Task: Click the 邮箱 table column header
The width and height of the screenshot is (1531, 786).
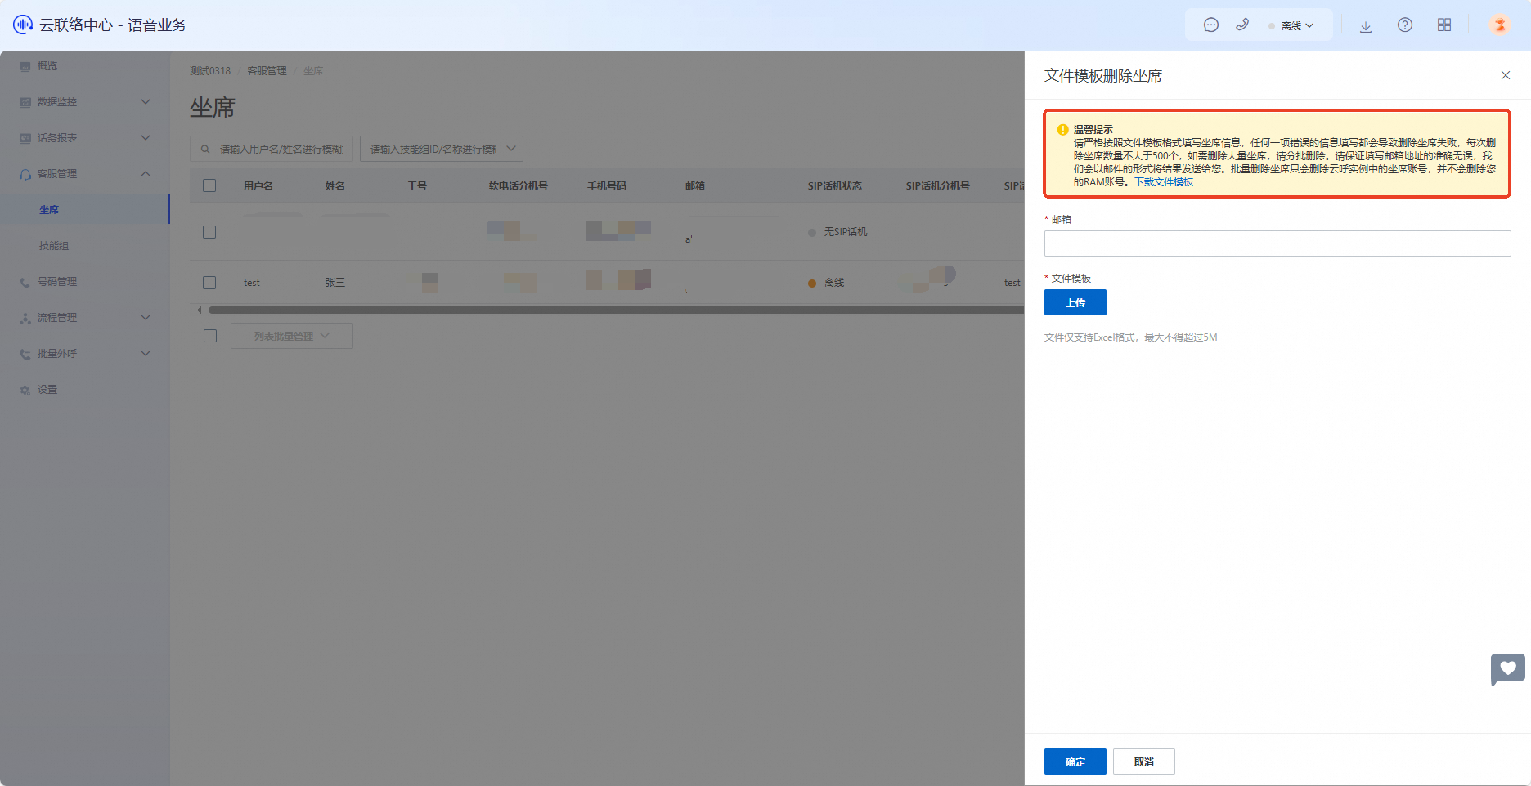Action: tap(695, 186)
